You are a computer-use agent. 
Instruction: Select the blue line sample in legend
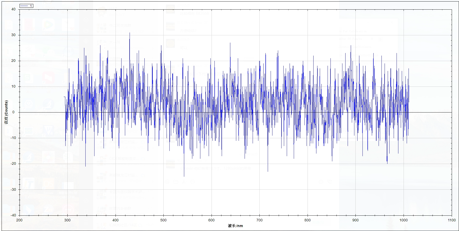[x=24, y=6]
